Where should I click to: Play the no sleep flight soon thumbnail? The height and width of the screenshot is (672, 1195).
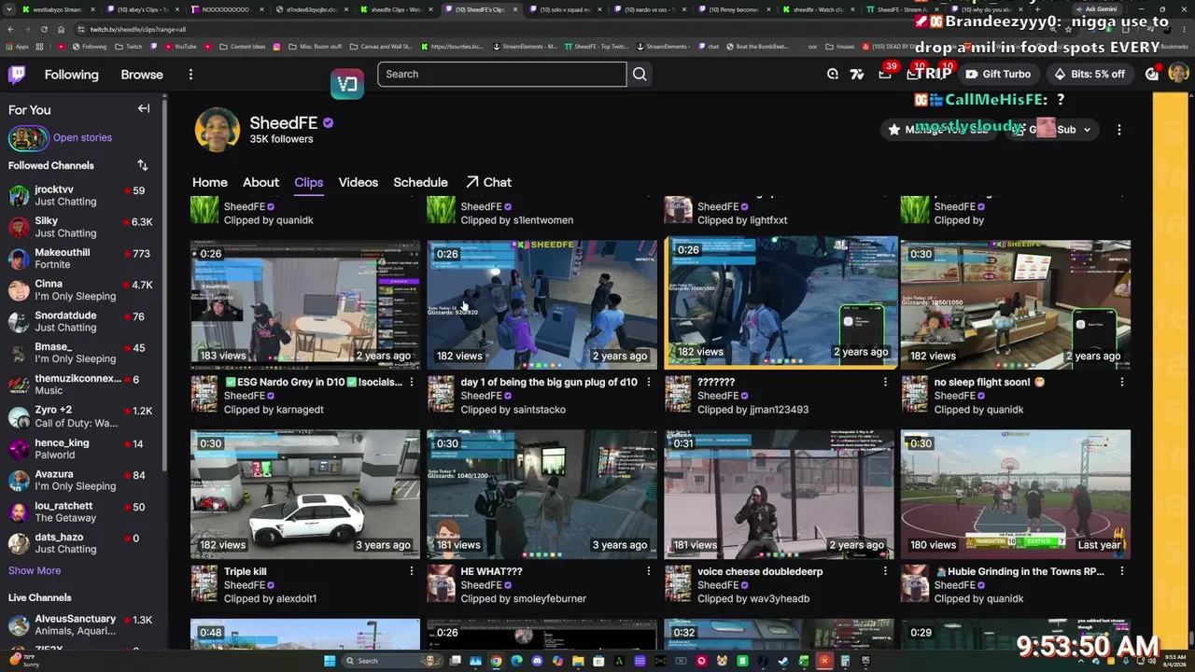(1016, 304)
